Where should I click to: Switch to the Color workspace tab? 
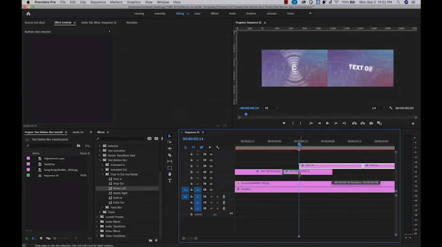[x=197, y=14]
